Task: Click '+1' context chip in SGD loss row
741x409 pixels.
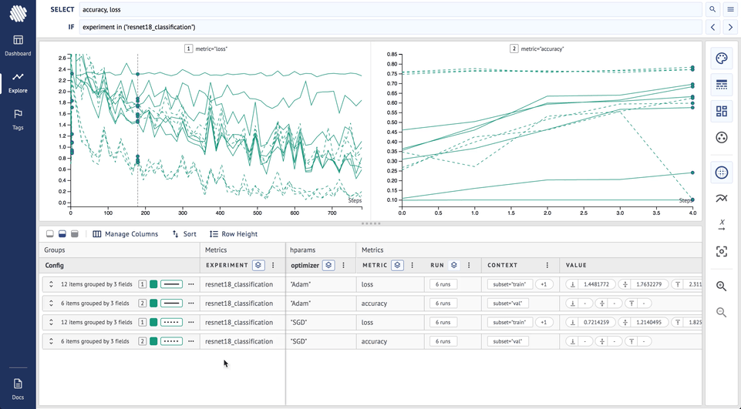Action: [544, 322]
